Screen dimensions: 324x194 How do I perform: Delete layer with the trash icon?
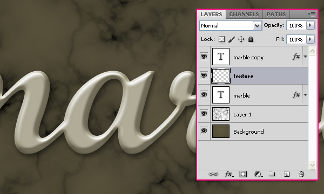pos(301,174)
